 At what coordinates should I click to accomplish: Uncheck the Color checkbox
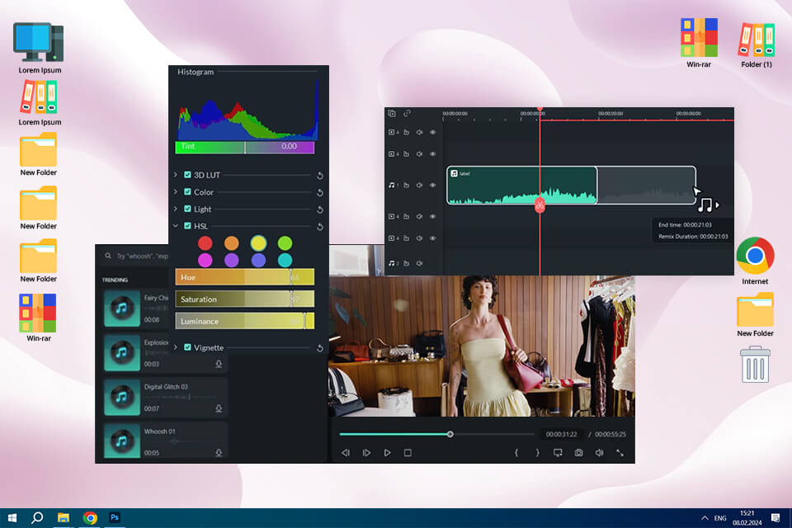187,192
